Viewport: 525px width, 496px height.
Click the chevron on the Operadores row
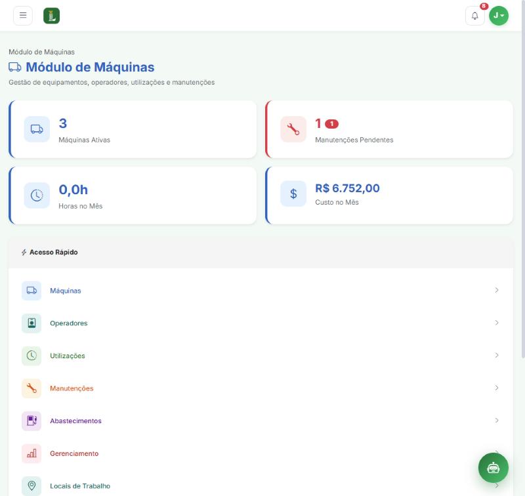497,323
